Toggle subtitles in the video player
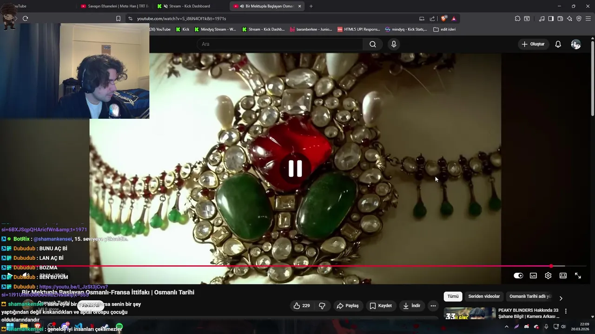The height and width of the screenshot is (334, 595). tap(533, 276)
